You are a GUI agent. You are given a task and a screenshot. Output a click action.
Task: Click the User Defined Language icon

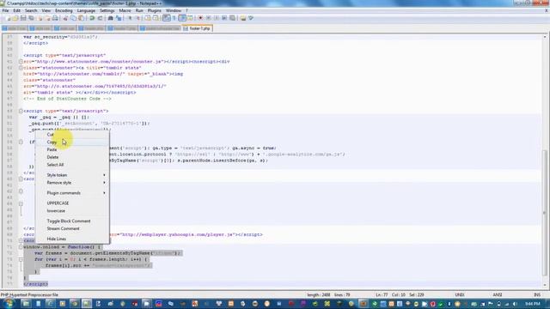[x=190, y=18]
